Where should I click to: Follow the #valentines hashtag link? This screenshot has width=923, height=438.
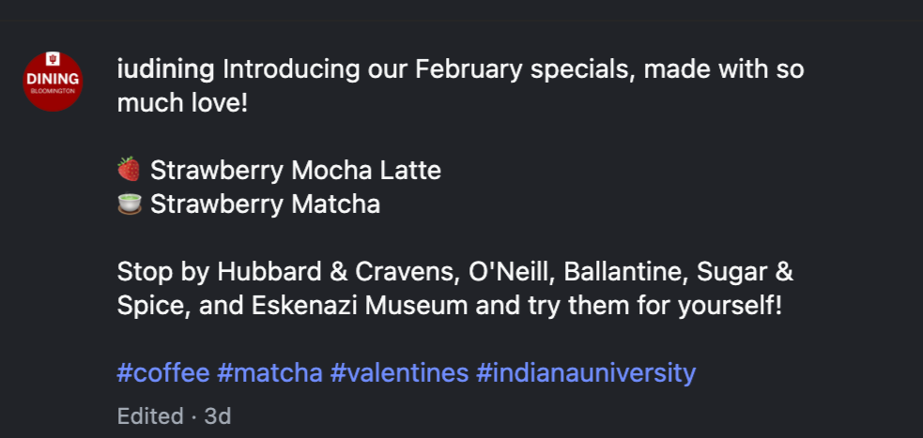(399, 372)
